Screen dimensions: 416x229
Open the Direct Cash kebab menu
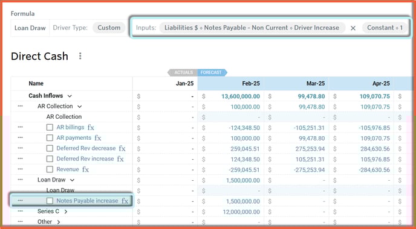coord(80,56)
